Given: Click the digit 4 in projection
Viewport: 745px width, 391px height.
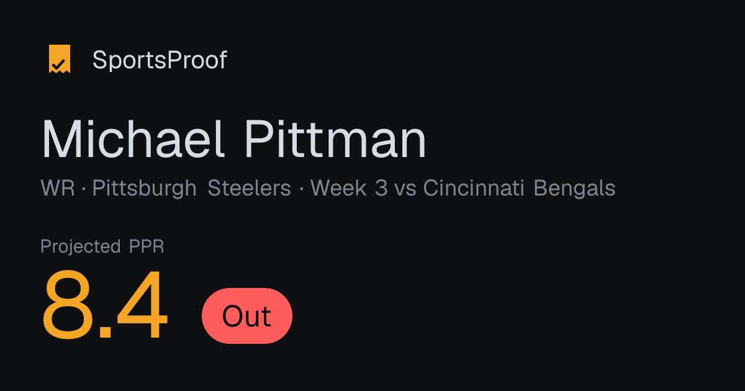Looking at the screenshot, I should click(x=142, y=307).
